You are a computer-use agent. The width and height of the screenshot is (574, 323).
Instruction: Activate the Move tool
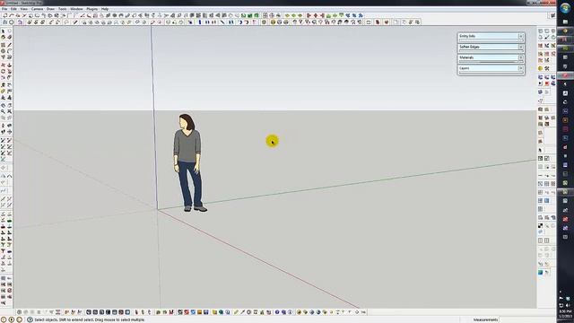(x=4, y=65)
